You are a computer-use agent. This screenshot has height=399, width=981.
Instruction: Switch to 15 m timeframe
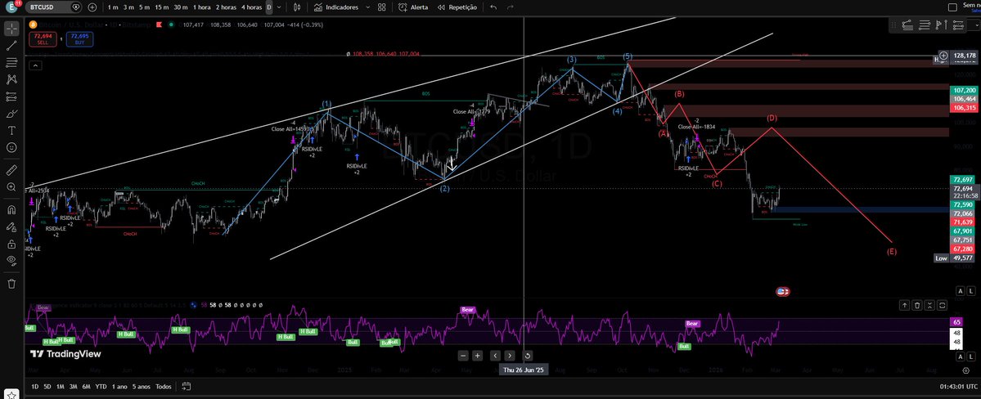(x=161, y=7)
